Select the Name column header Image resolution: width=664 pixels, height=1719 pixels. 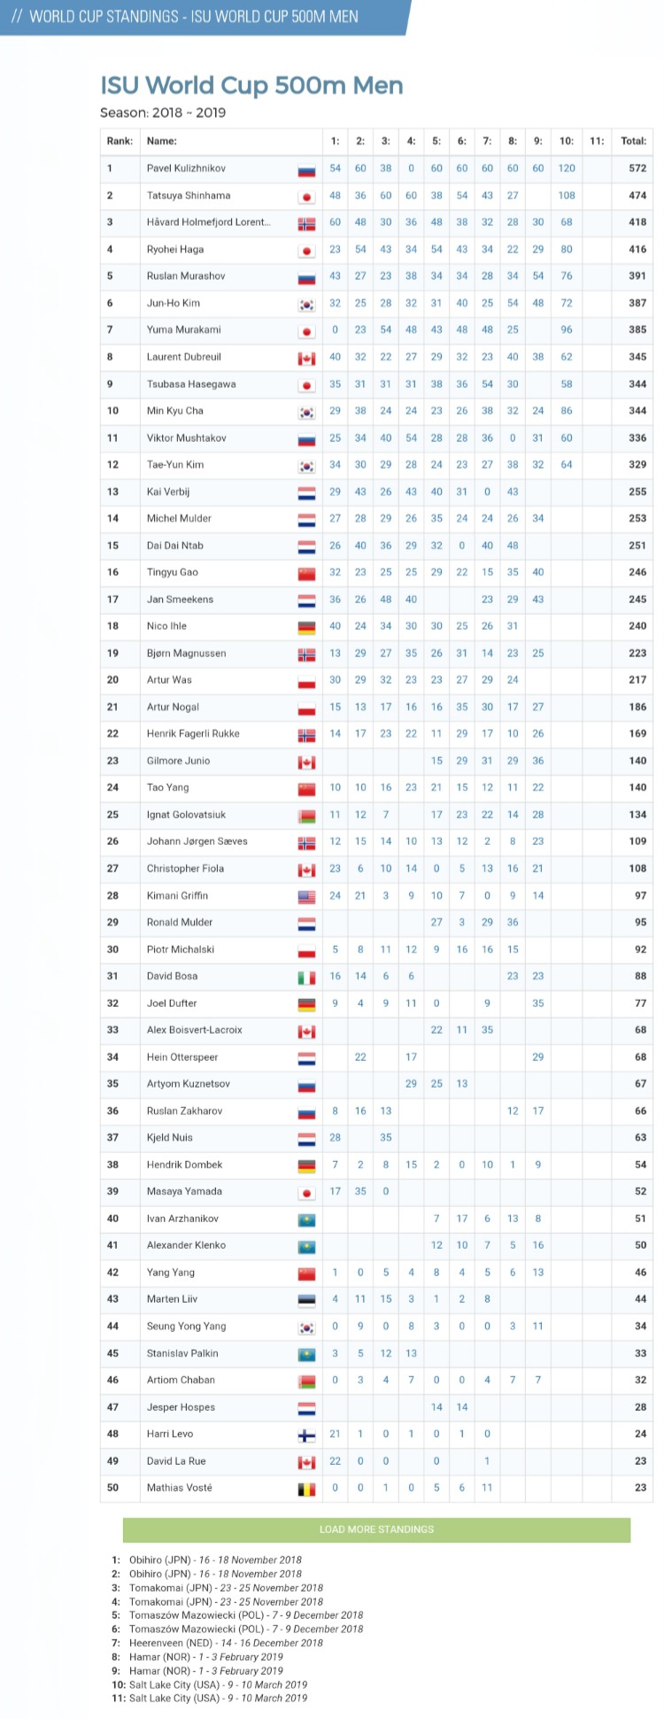coord(162,141)
